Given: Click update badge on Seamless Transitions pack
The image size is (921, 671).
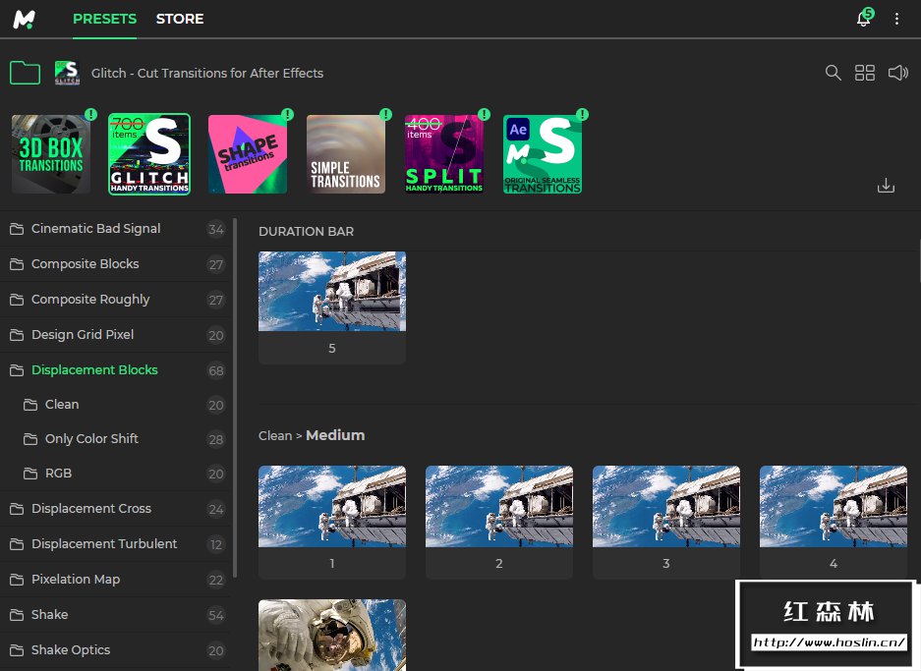Looking at the screenshot, I should coord(582,115).
